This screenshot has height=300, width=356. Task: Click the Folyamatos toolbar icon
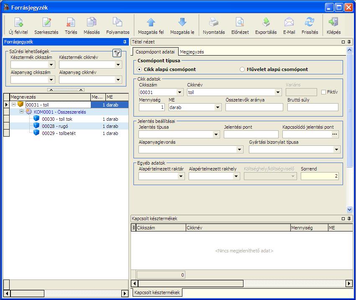point(118,22)
